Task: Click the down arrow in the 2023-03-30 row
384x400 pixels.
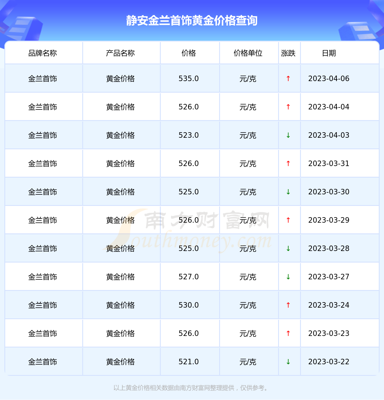Action: pyautogui.click(x=288, y=192)
